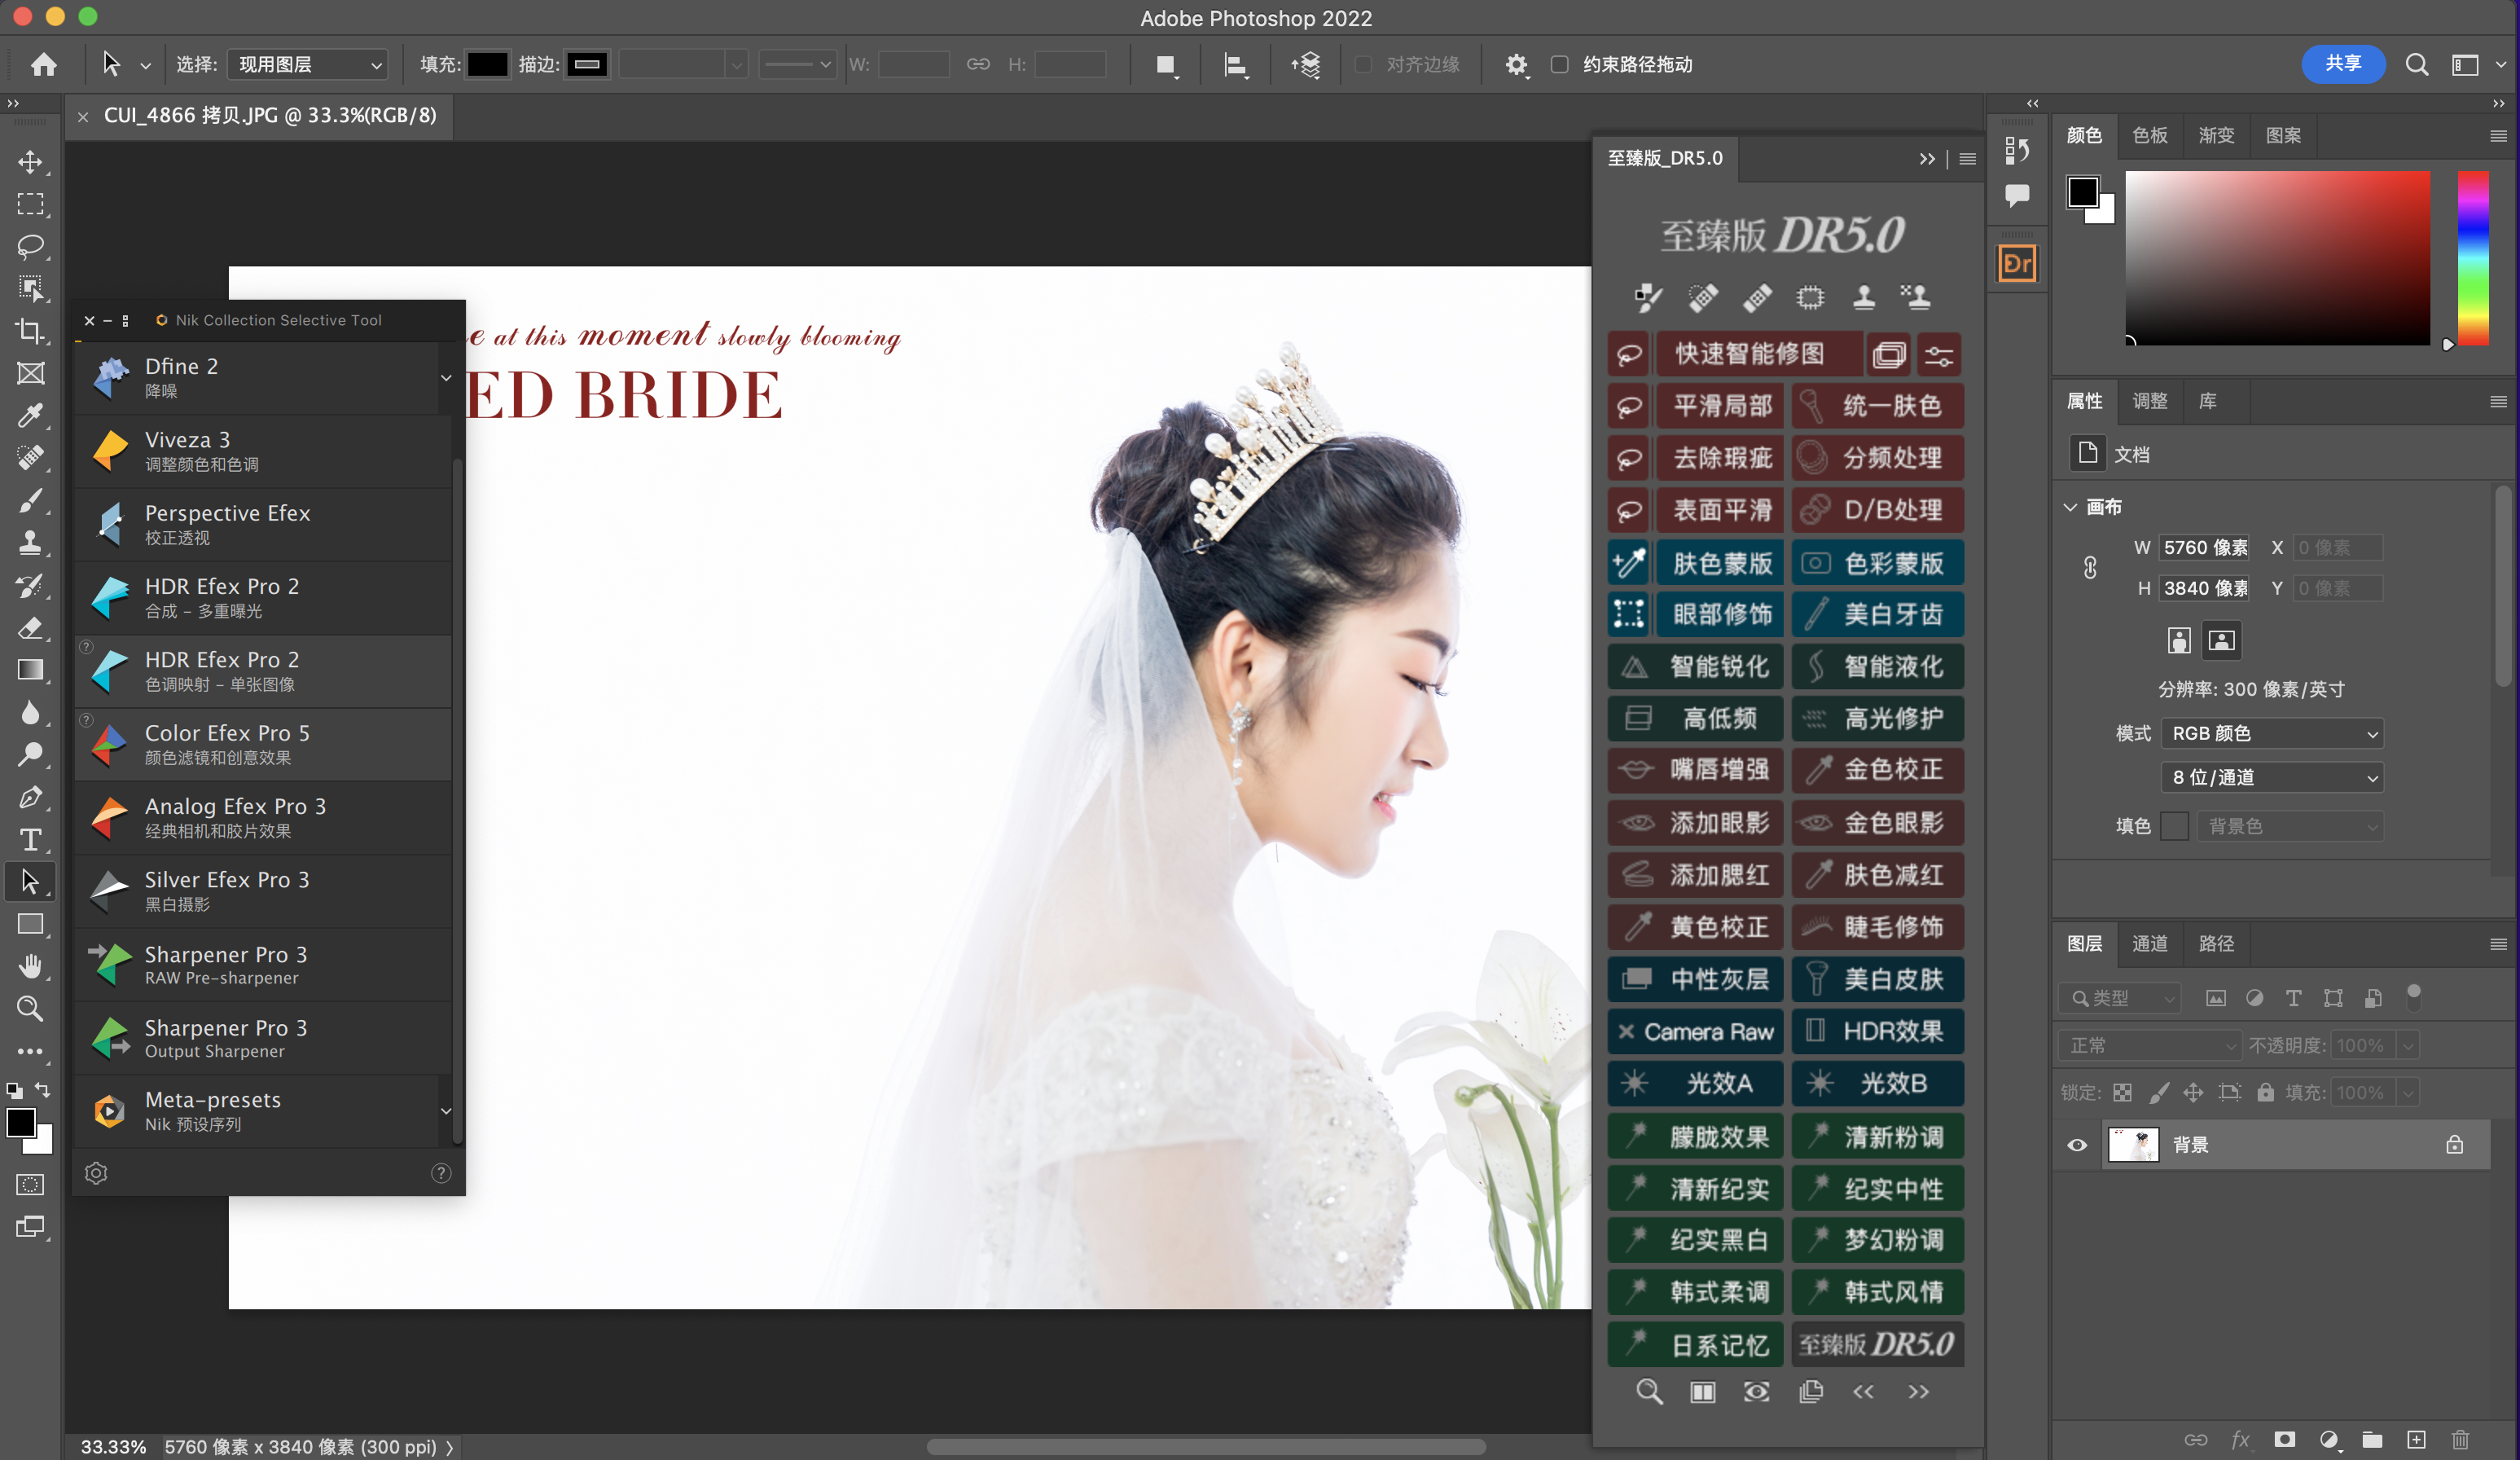This screenshot has width=2520, height=1460.
Task: Open the RGB 颜色 mode dropdown
Action: pyautogui.click(x=2272, y=733)
